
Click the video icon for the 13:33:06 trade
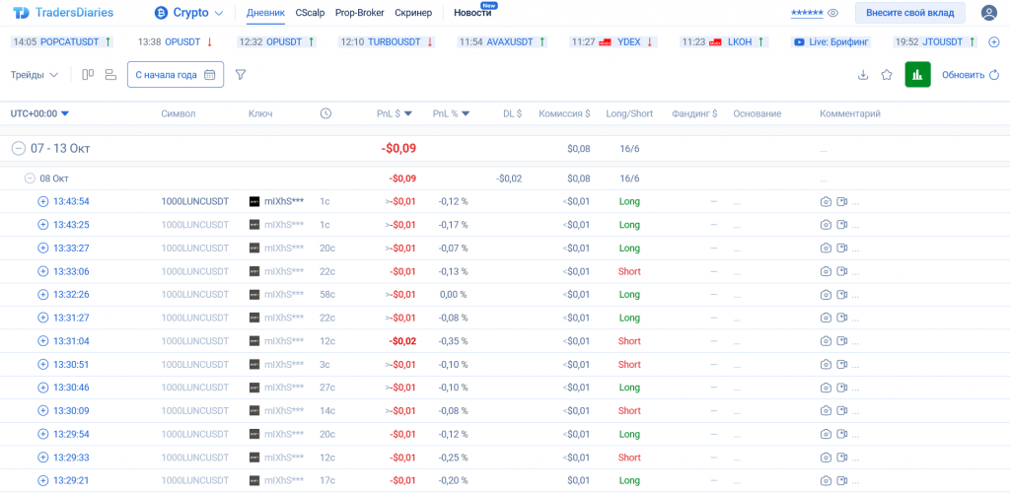[842, 271]
